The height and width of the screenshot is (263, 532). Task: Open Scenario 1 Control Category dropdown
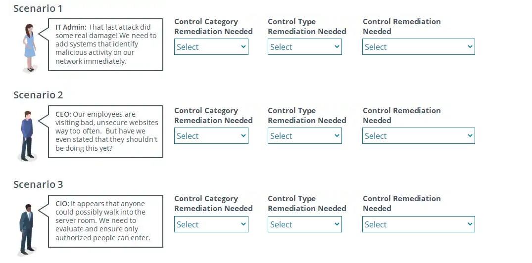pos(211,47)
